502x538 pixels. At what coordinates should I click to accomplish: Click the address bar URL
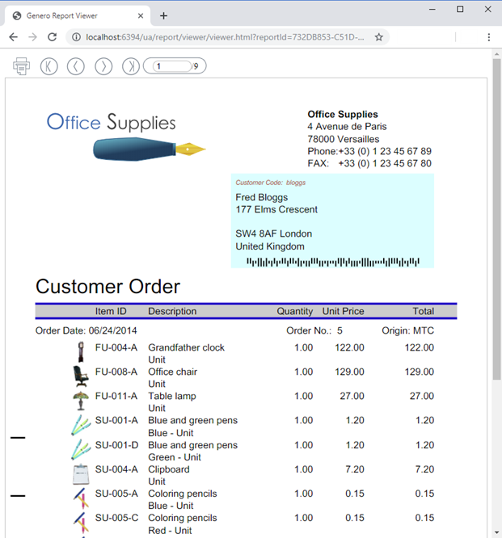(x=225, y=37)
